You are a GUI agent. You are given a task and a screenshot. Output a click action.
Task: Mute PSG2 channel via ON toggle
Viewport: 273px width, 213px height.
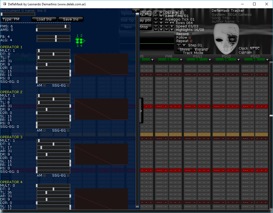tap(226, 60)
